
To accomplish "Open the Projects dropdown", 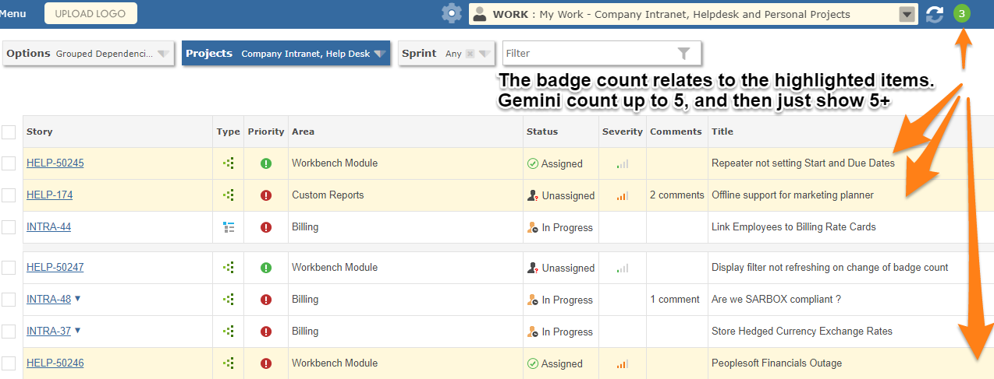I will 286,54.
